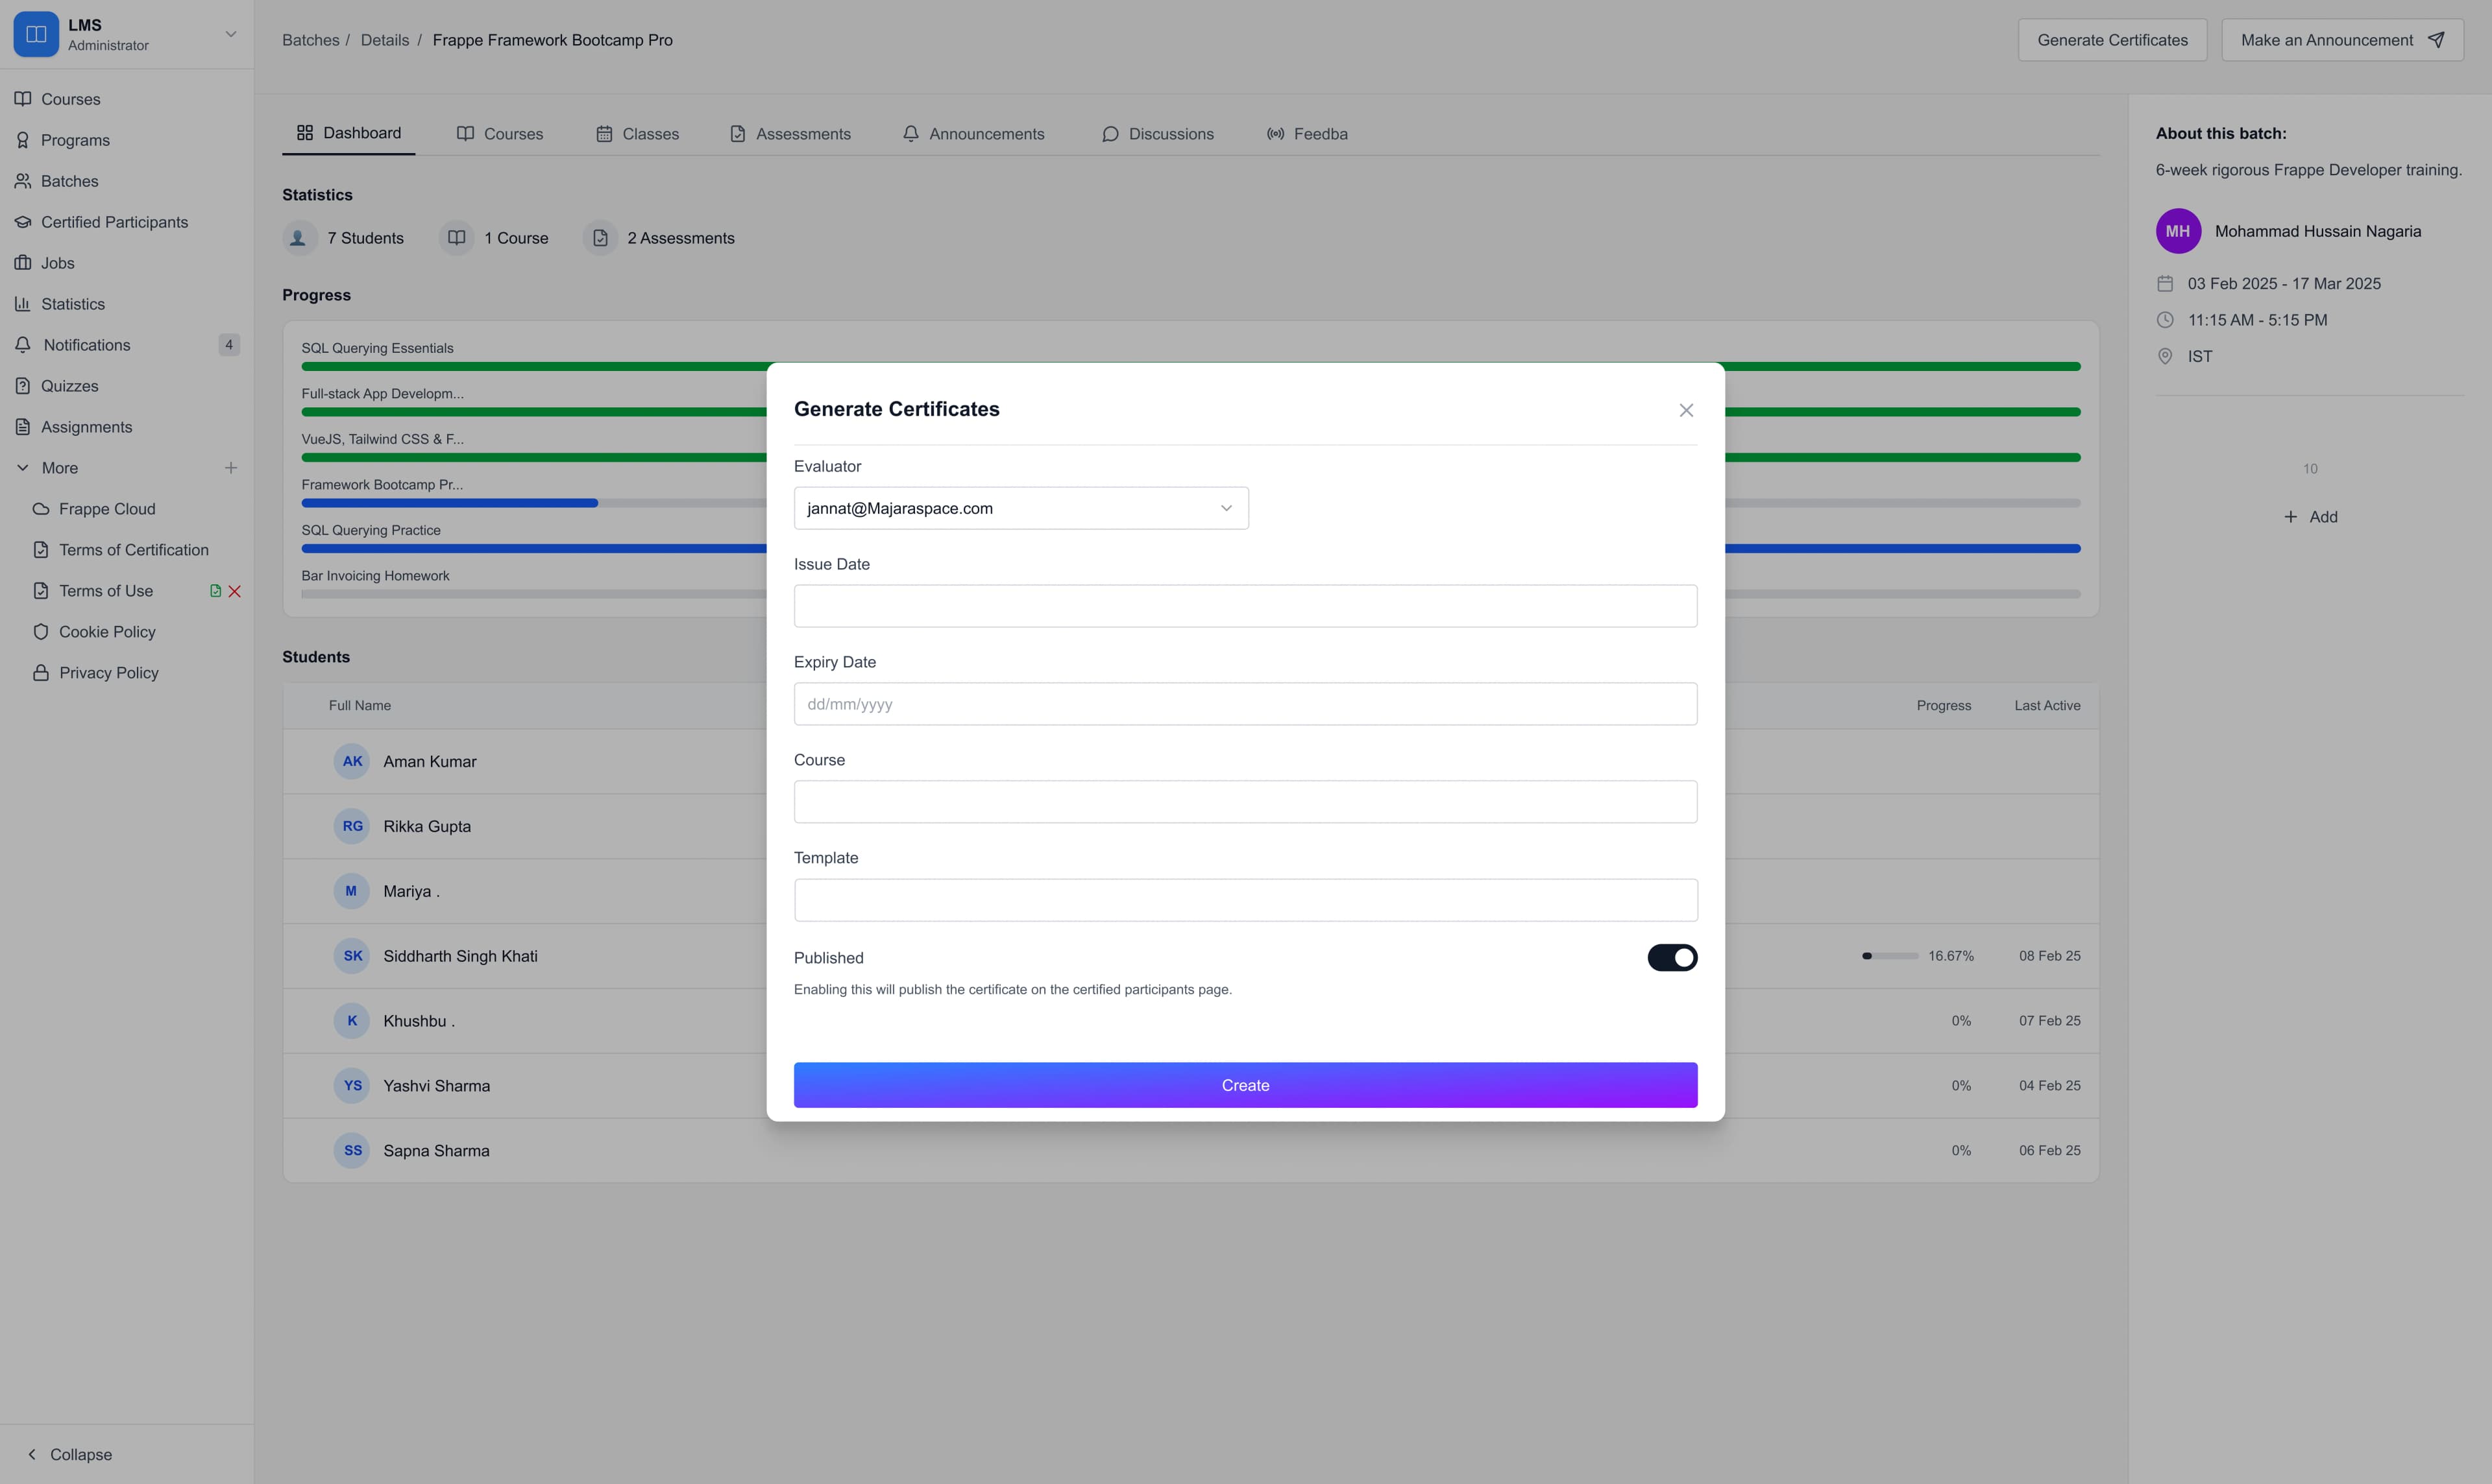Open Notifications showing 4 alerts

[87, 344]
